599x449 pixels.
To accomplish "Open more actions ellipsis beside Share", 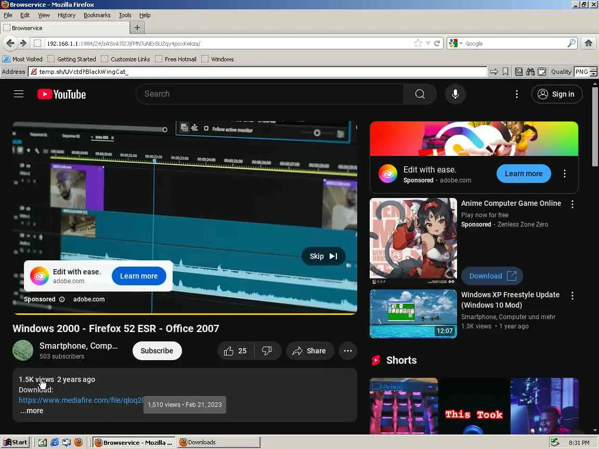I will point(348,351).
